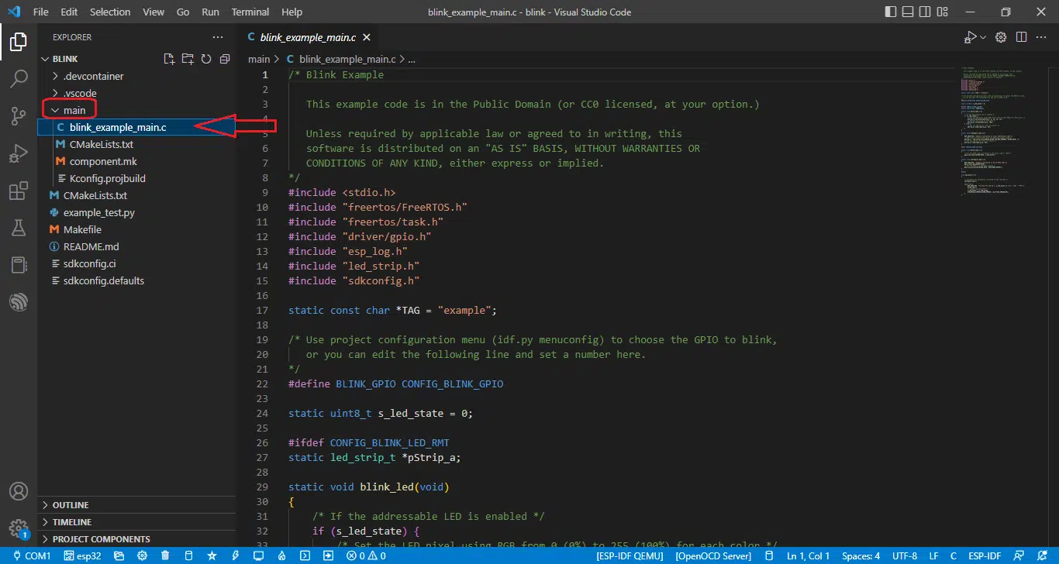Viewport: 1059px width, 564px height.
Task: Open the Edit menu
Action: point(69,12)
